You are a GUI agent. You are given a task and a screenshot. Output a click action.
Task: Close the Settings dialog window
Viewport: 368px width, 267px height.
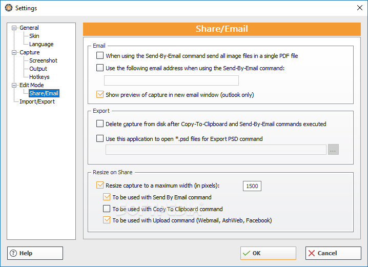pyautogui.click(x=360, y=8)
